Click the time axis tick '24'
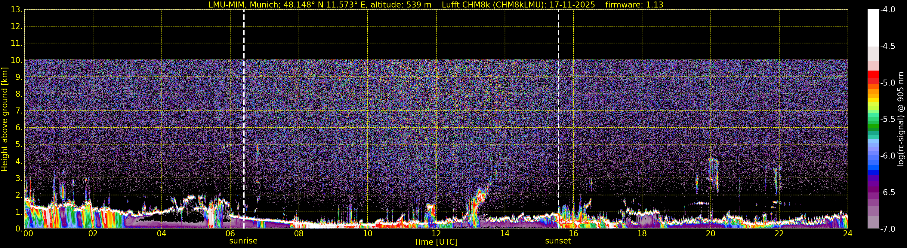 pyautogui.click(x=848, y=234)
